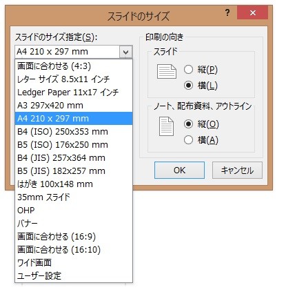Confirm with the OK button
Screen dimensions: 286x292
pyautogui.click(x=179, y=171)
